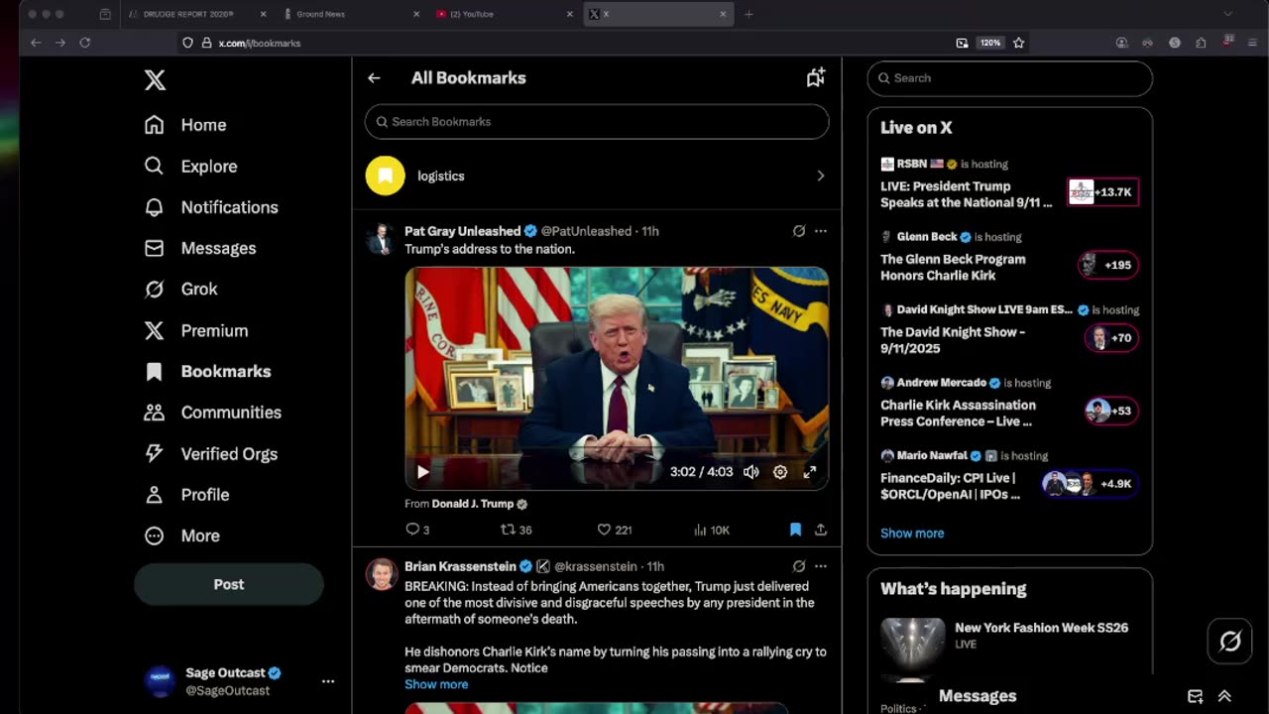
Task: Open more options on Pat Gray post
Action: click(821, 231)
